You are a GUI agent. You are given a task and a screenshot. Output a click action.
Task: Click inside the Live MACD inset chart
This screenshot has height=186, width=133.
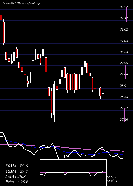pyautogui.click(x=73, y=173)
